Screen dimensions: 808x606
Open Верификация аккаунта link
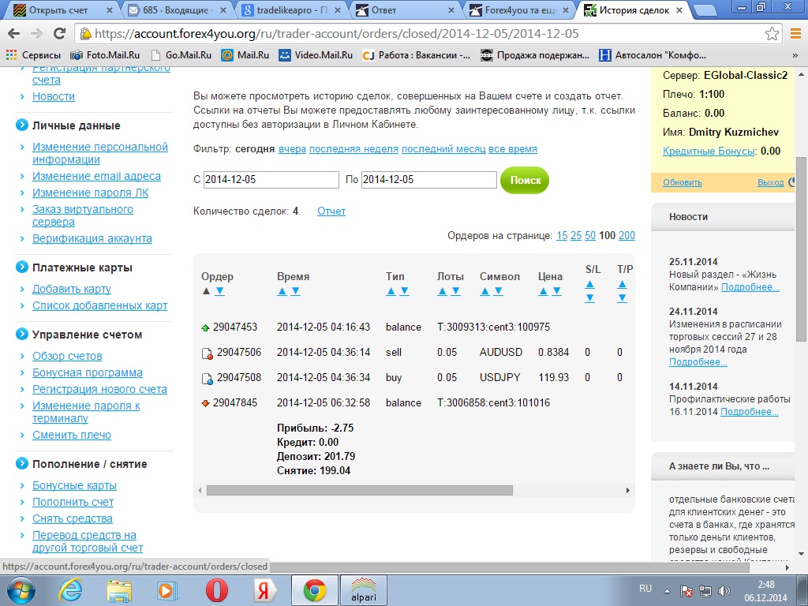coord(92,238)
